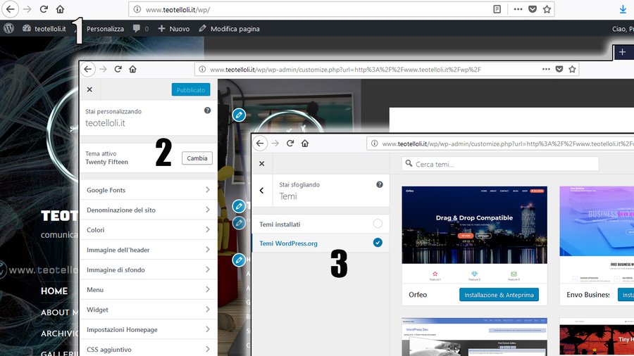Click the WordPress logo in admin bar
Image resolution: width=634 pixels, height=356 pixels.
9,29
